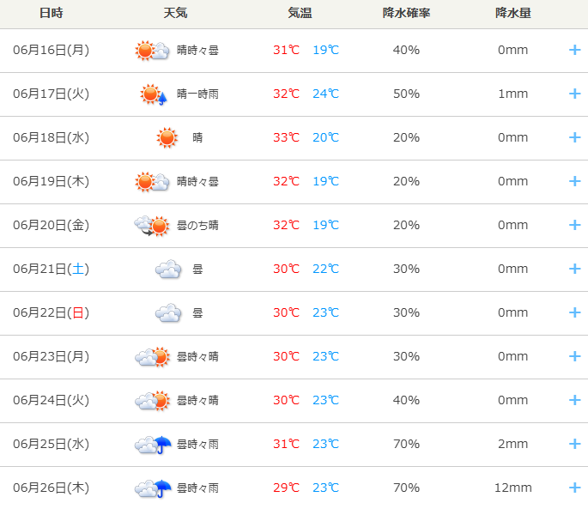
Task: Click the 70% precipitation value for 06月25日
Action: 406,444
